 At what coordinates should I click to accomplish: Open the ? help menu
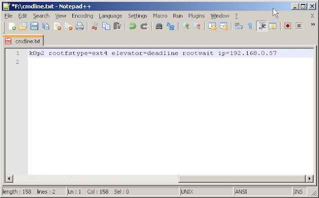tap(236, 16)
